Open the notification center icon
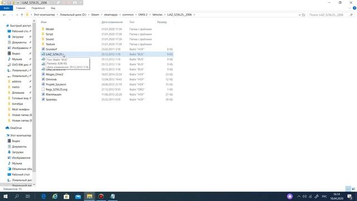Image resolution: width=357 pixels, height=201 pixels. pos(350,197)
